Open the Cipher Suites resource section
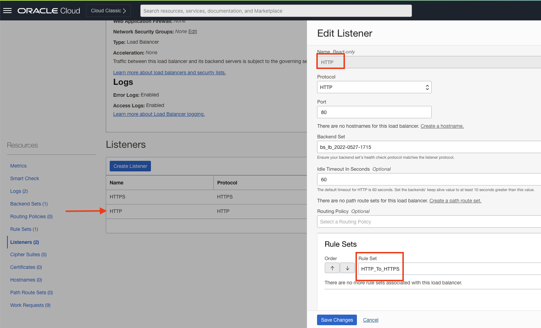This screenshot has height=328, width=541. pyautogui.click(x=28, y=254)
